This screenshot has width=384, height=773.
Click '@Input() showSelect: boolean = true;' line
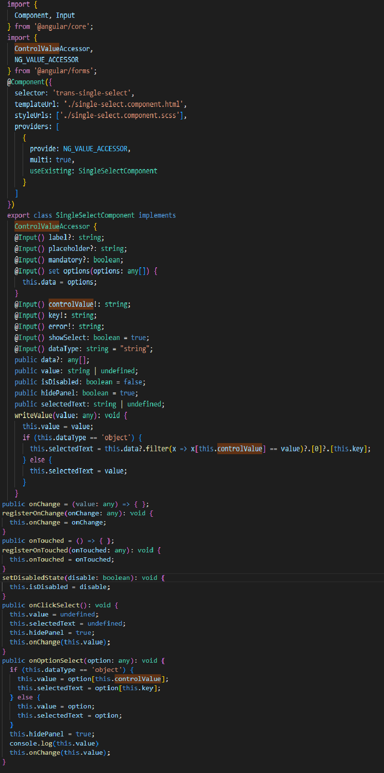click(82, 337)
